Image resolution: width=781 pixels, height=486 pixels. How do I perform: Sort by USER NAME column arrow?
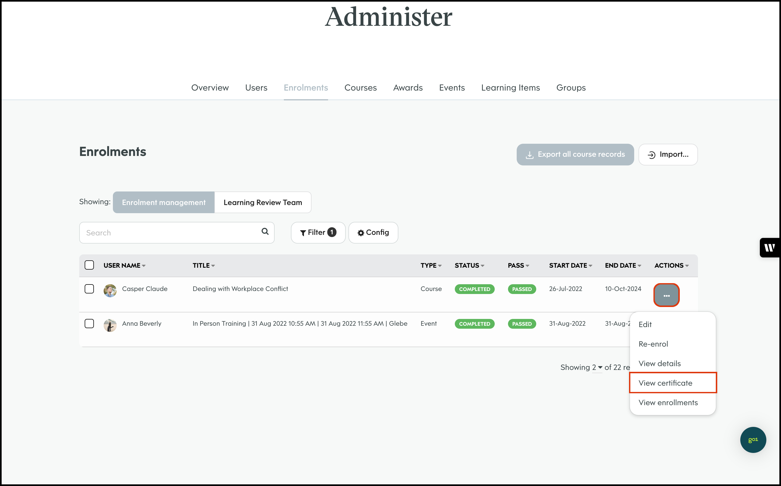click(x=144, y=266)
